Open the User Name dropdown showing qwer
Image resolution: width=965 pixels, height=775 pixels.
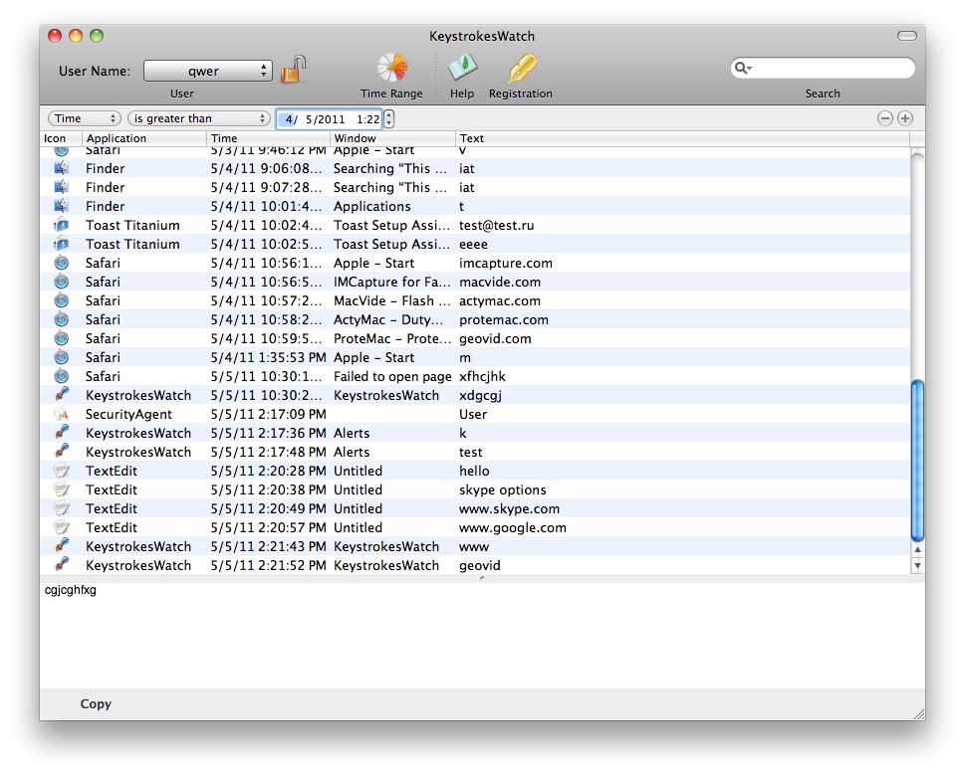pyautogui.click(x=207, y=71)
